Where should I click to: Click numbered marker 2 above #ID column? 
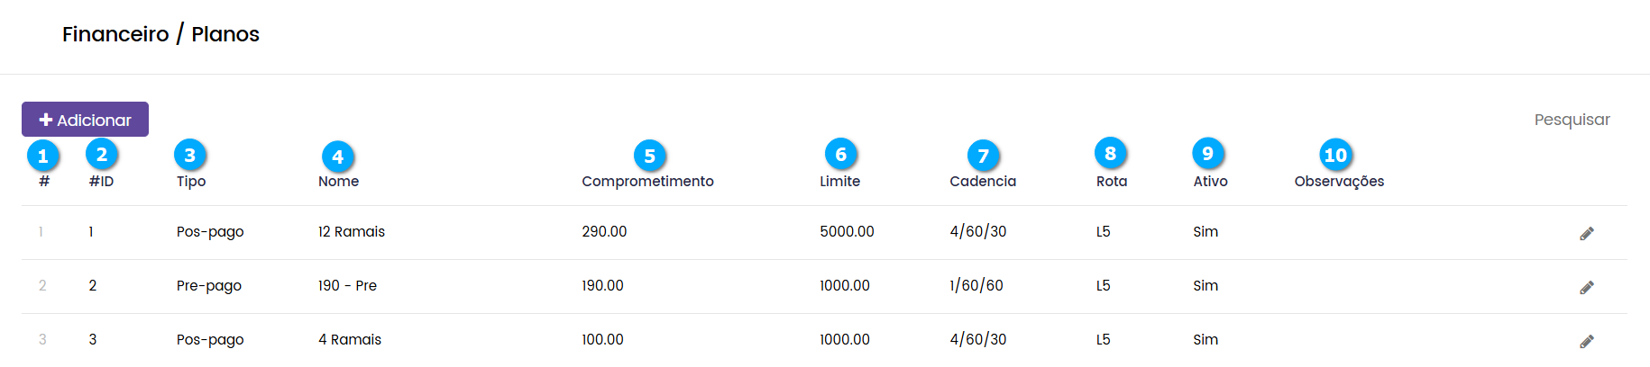tap(102, 155)
